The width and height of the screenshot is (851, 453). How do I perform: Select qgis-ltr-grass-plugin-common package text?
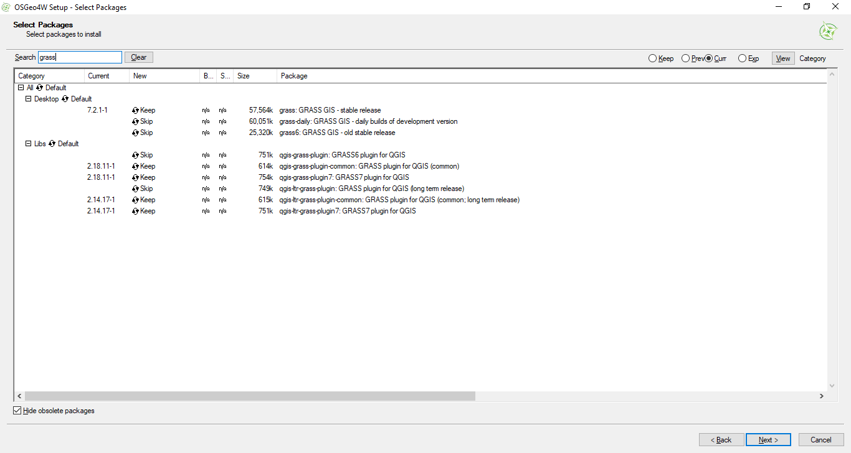click(x=399, y=200)
